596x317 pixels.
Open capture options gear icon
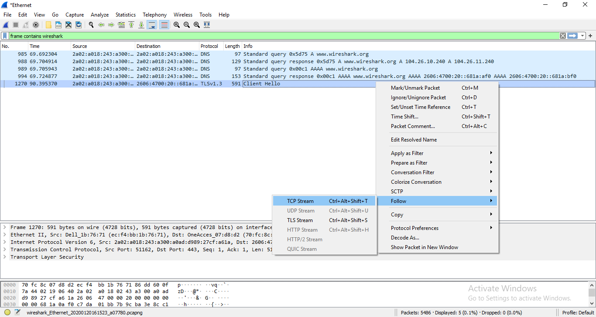tap(36, 25)
